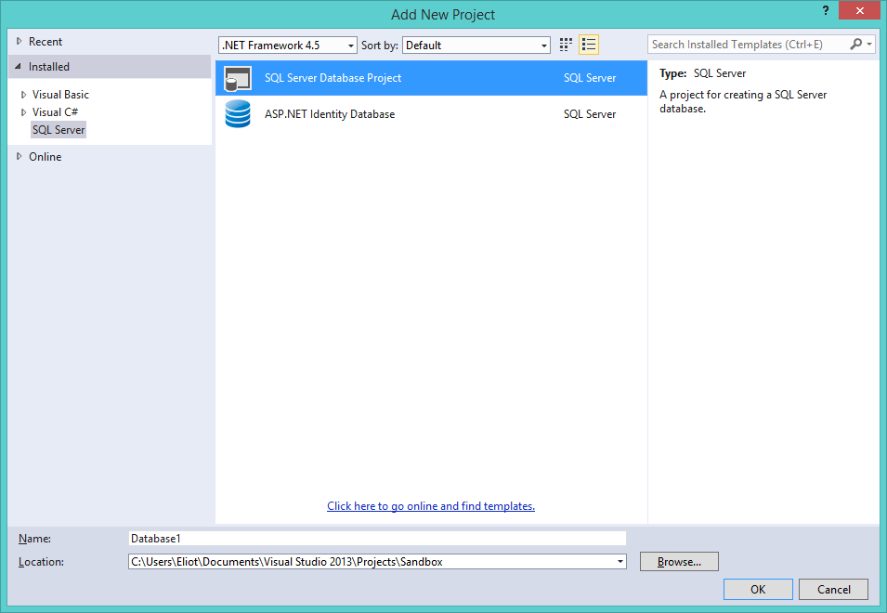Click the Cancel button
Image resolution: width=887 pixels, height=613 pixels.
(x=834, y=589)
